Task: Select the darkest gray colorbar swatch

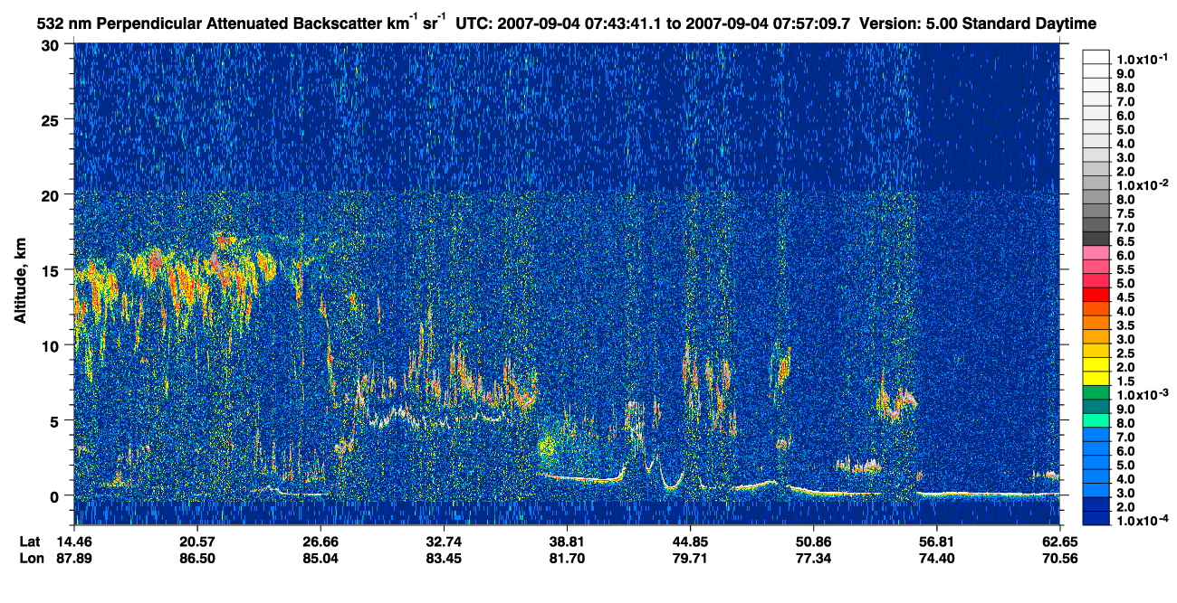Action: coord(1096,240)
